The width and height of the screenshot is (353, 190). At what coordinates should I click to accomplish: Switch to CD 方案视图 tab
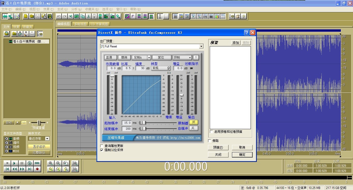pos(99,24)
